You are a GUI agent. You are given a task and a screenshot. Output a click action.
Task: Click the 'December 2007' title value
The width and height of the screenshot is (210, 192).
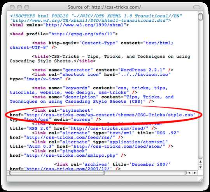150,164
